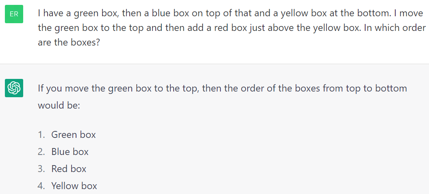Select the "Blue box" list item
This screenshot has width=429, height=194.
(x=70, y=152)
